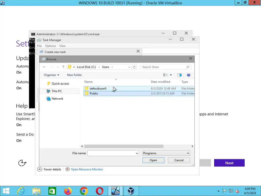261x196 pixels.
Task: Click the muted volume tray icon
Action: [237, 191]
